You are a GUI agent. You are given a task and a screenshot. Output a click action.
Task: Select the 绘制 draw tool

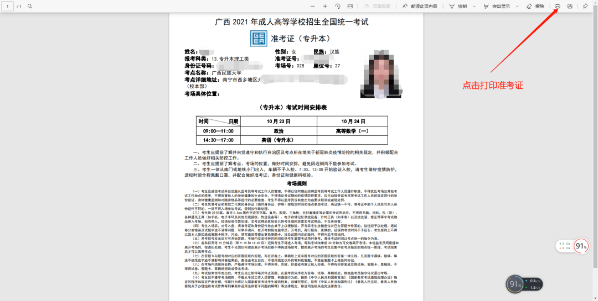(x=458, y=7)
